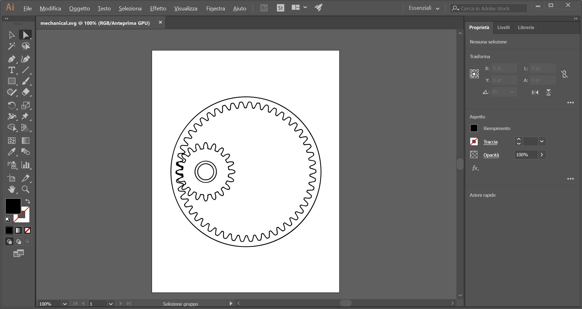Open the Finestra menu
The image size is (582, 309).
(215, 9)
